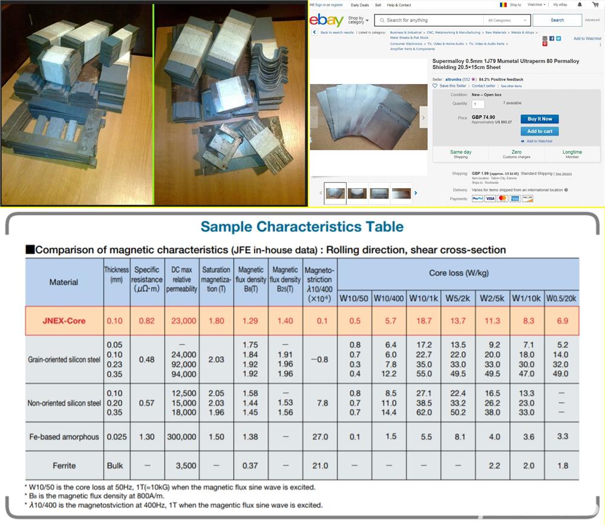This screenshot has height=525, width=605.
Task: Click the Contact seller link
Action: click(483, 86)
